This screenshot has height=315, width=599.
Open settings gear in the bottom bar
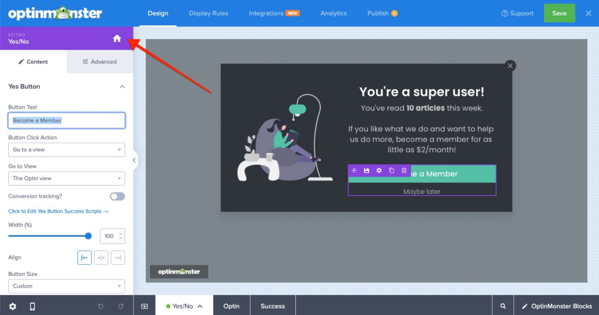(x=12, y=306)
